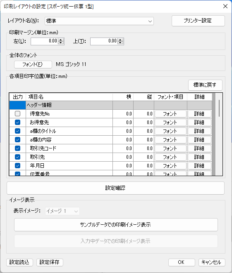Open the 表示イメージ dropdown

coord(62,211)
